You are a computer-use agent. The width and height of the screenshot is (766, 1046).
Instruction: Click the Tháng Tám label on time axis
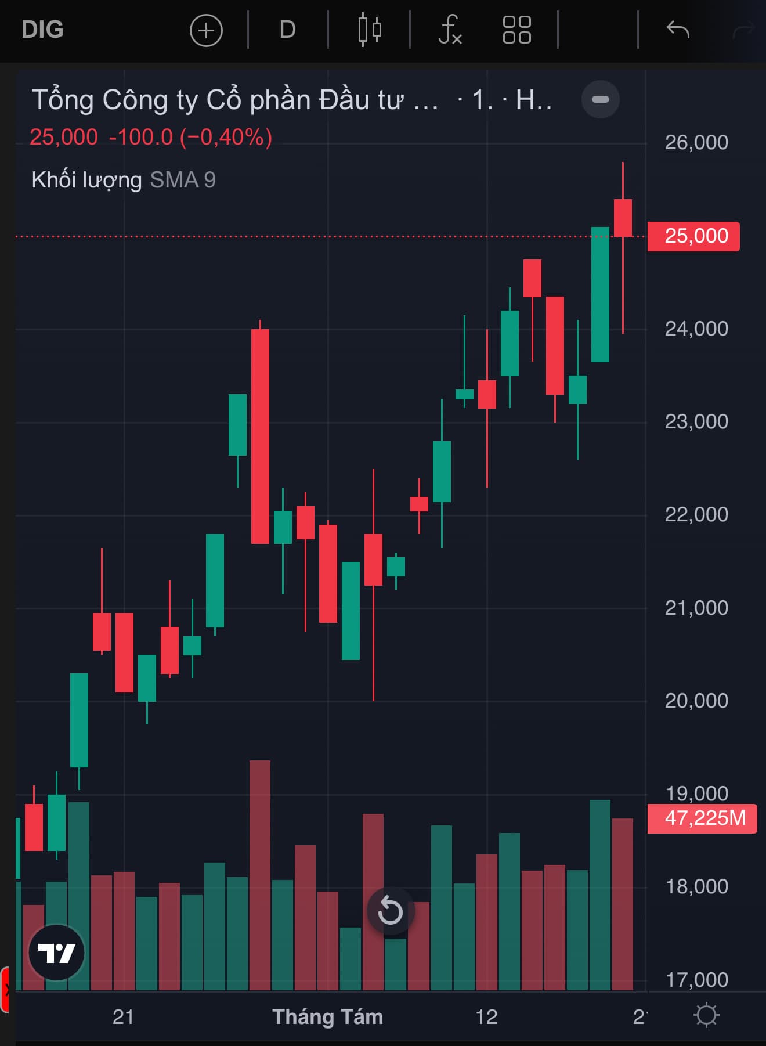pos(327,1016)
